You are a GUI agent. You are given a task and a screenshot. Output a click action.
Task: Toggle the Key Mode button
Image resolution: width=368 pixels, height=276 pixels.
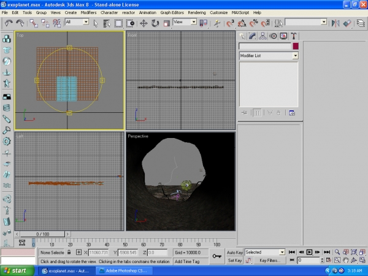[292, 260]
